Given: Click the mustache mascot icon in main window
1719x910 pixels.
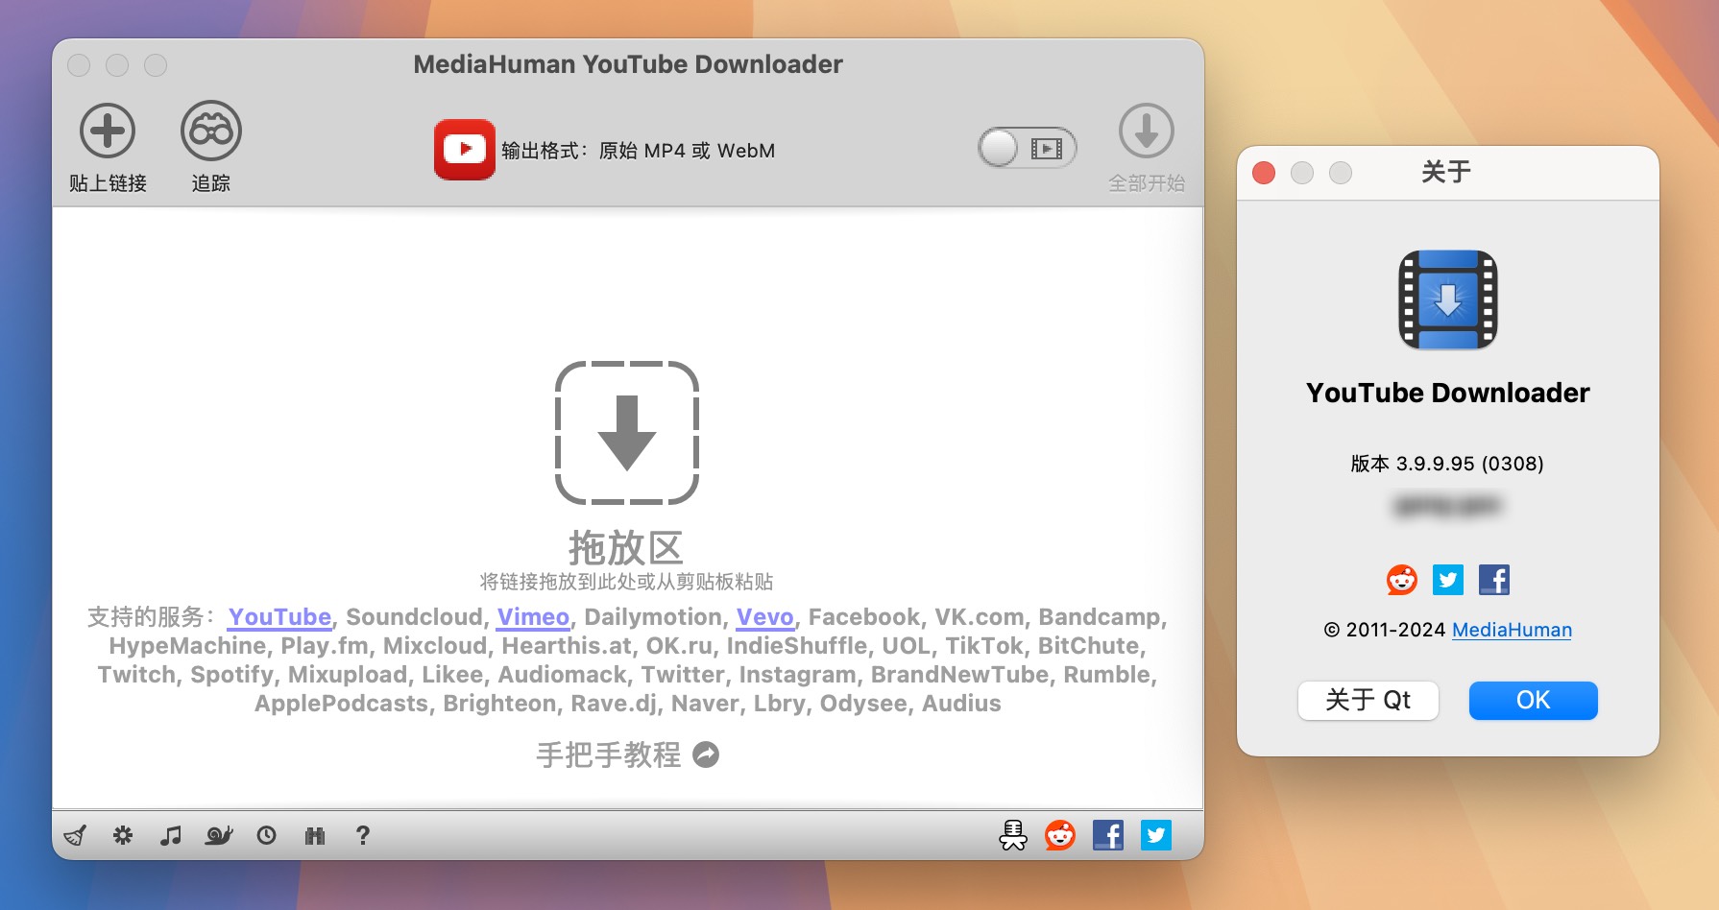Looking at the screenshot, I should click(1013, 835).
